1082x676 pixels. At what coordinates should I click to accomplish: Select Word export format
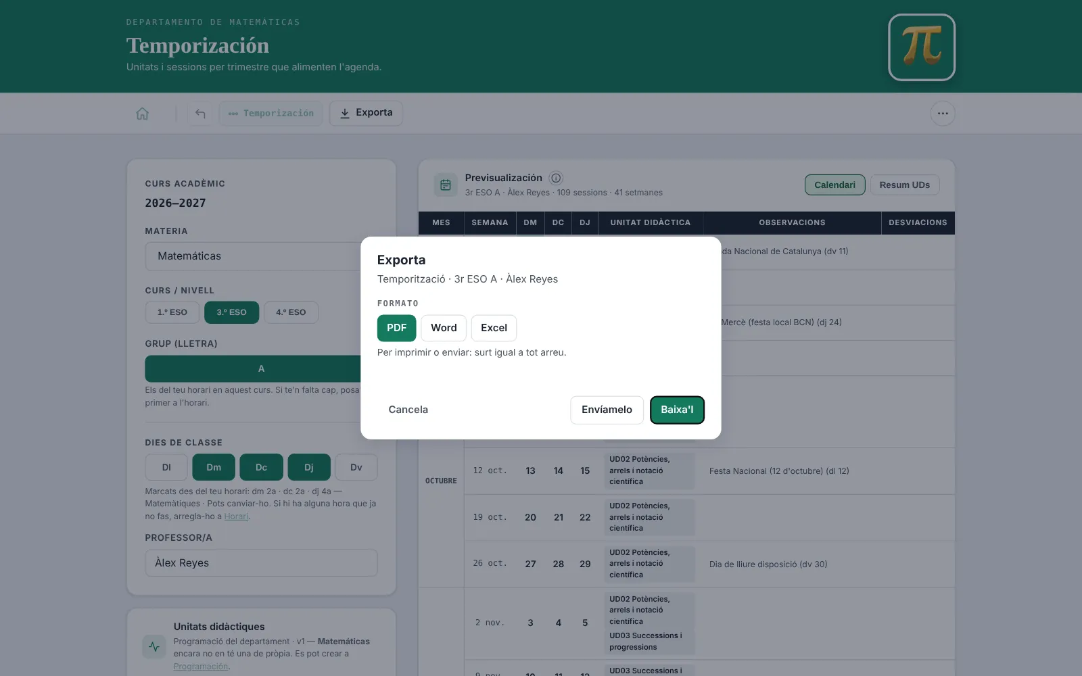[x=444, y=328]
